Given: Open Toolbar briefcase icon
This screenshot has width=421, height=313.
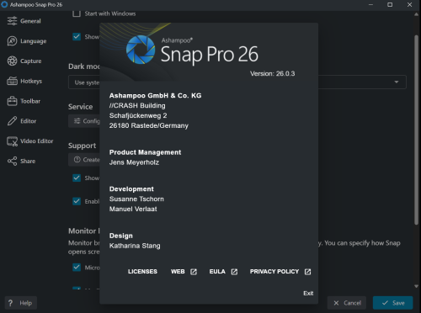Looking at the screenshot, I should (12, 101).
